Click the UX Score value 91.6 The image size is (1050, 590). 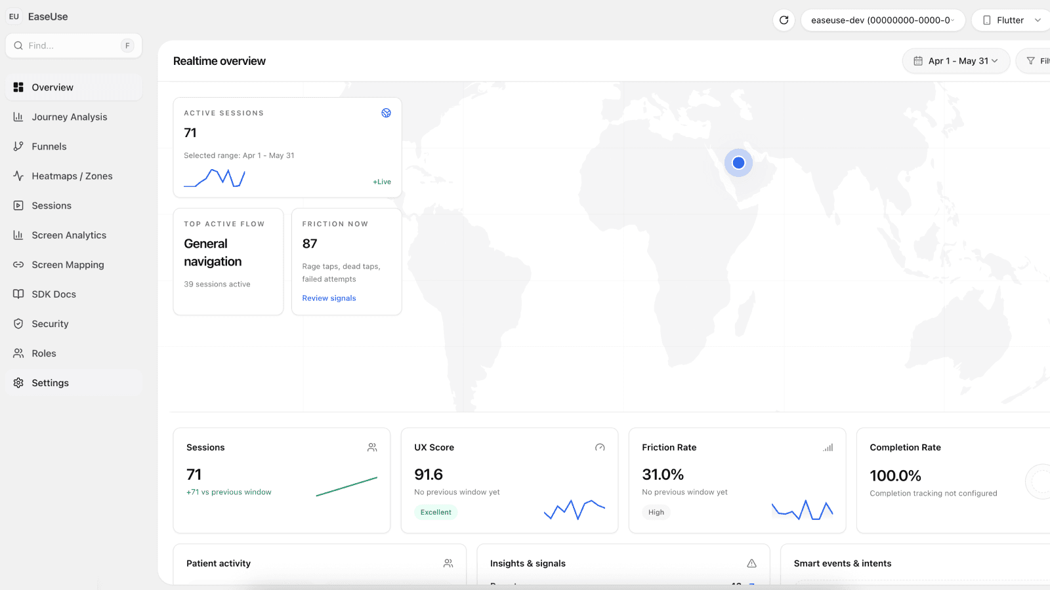[x=429, y=474]
